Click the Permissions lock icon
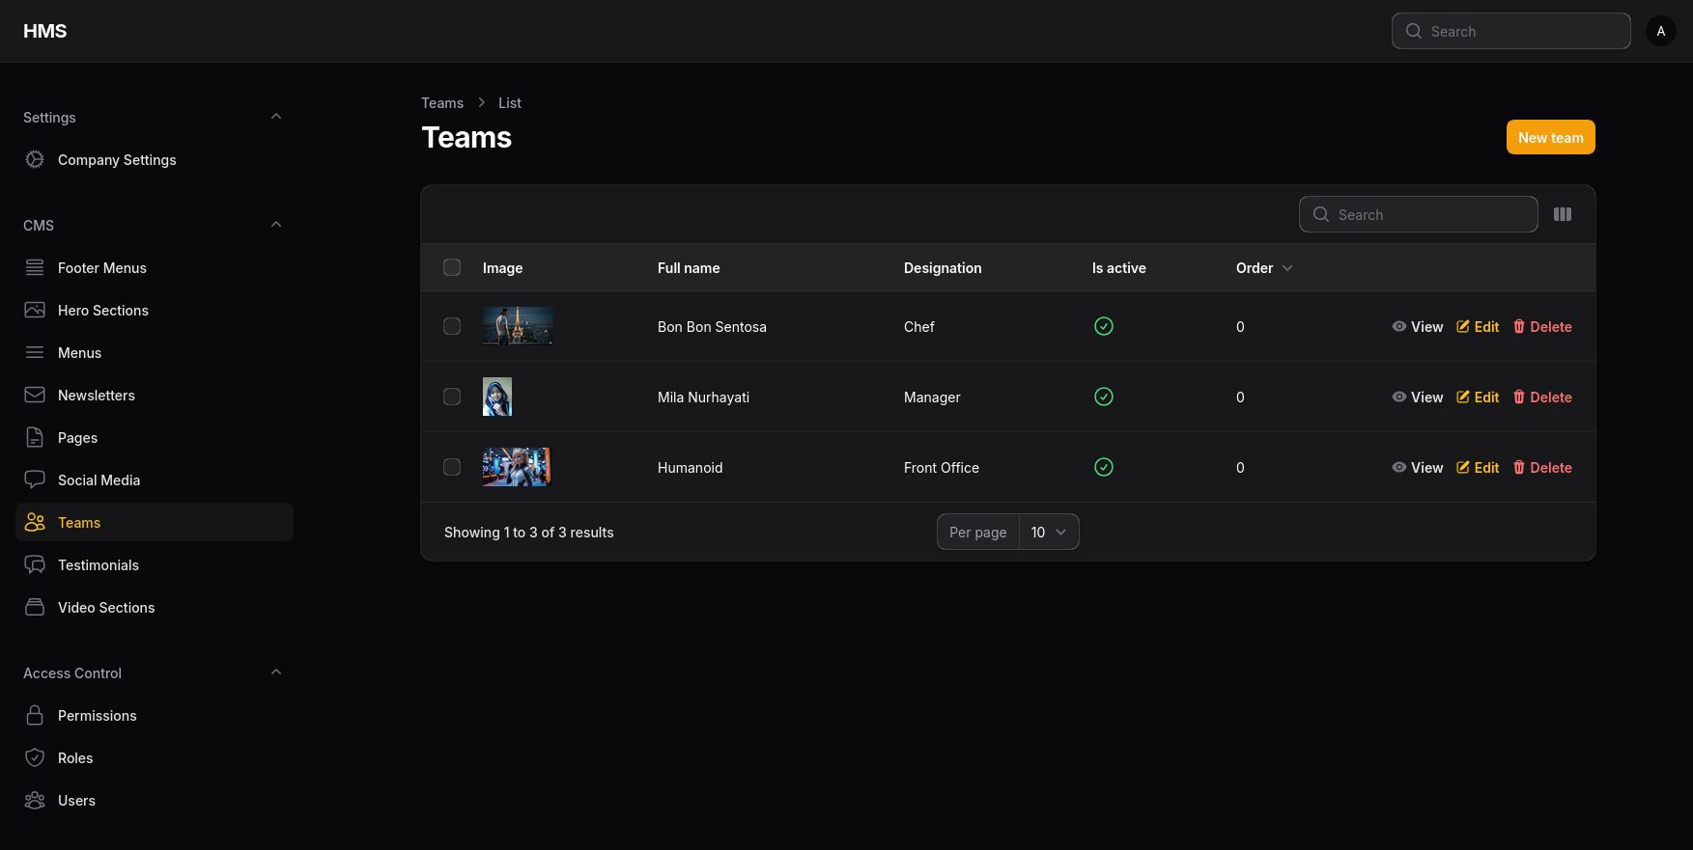Screen dimensions: 1693x850 (35, 716)
